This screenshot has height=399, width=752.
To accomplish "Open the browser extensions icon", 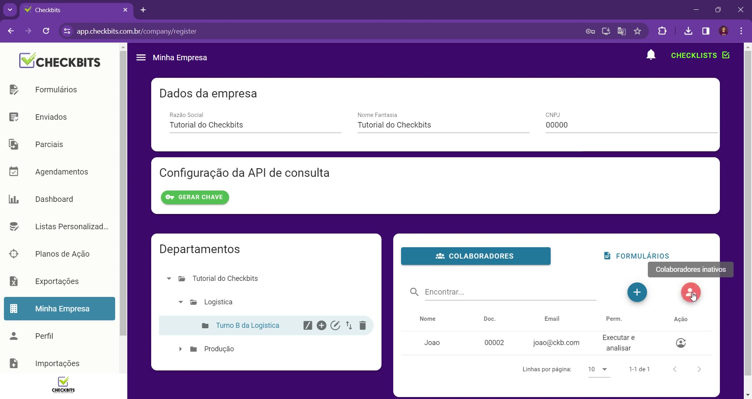I will (662, 31).
